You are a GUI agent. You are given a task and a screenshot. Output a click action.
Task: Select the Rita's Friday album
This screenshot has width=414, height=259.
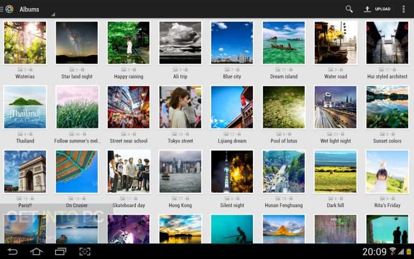[x=388, y=172]
